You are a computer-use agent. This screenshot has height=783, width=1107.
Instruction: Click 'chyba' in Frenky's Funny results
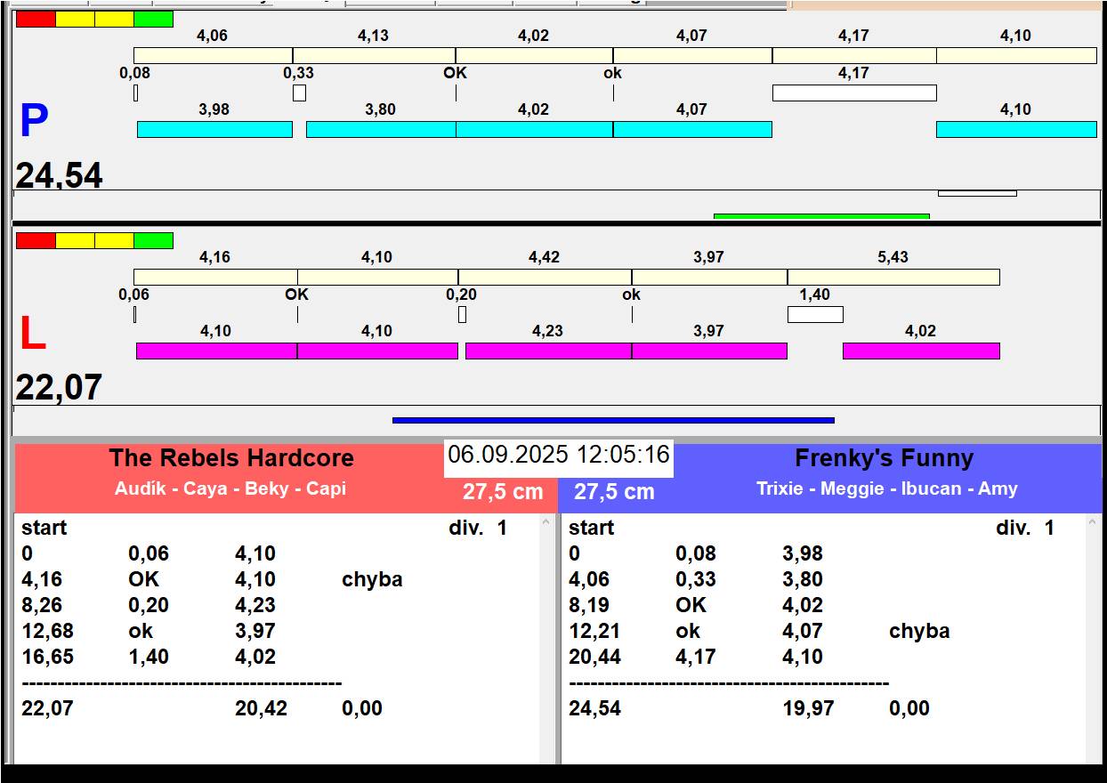click(x=919, y=631)
